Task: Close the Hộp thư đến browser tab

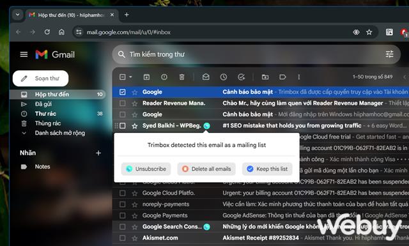Action: point(112,15)
